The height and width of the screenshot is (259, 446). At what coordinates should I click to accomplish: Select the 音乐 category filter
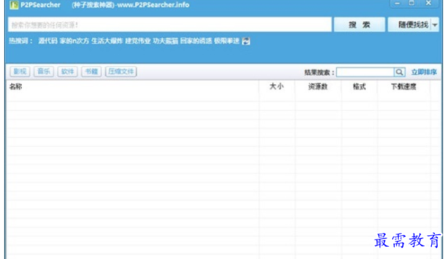tap(44, 71)
